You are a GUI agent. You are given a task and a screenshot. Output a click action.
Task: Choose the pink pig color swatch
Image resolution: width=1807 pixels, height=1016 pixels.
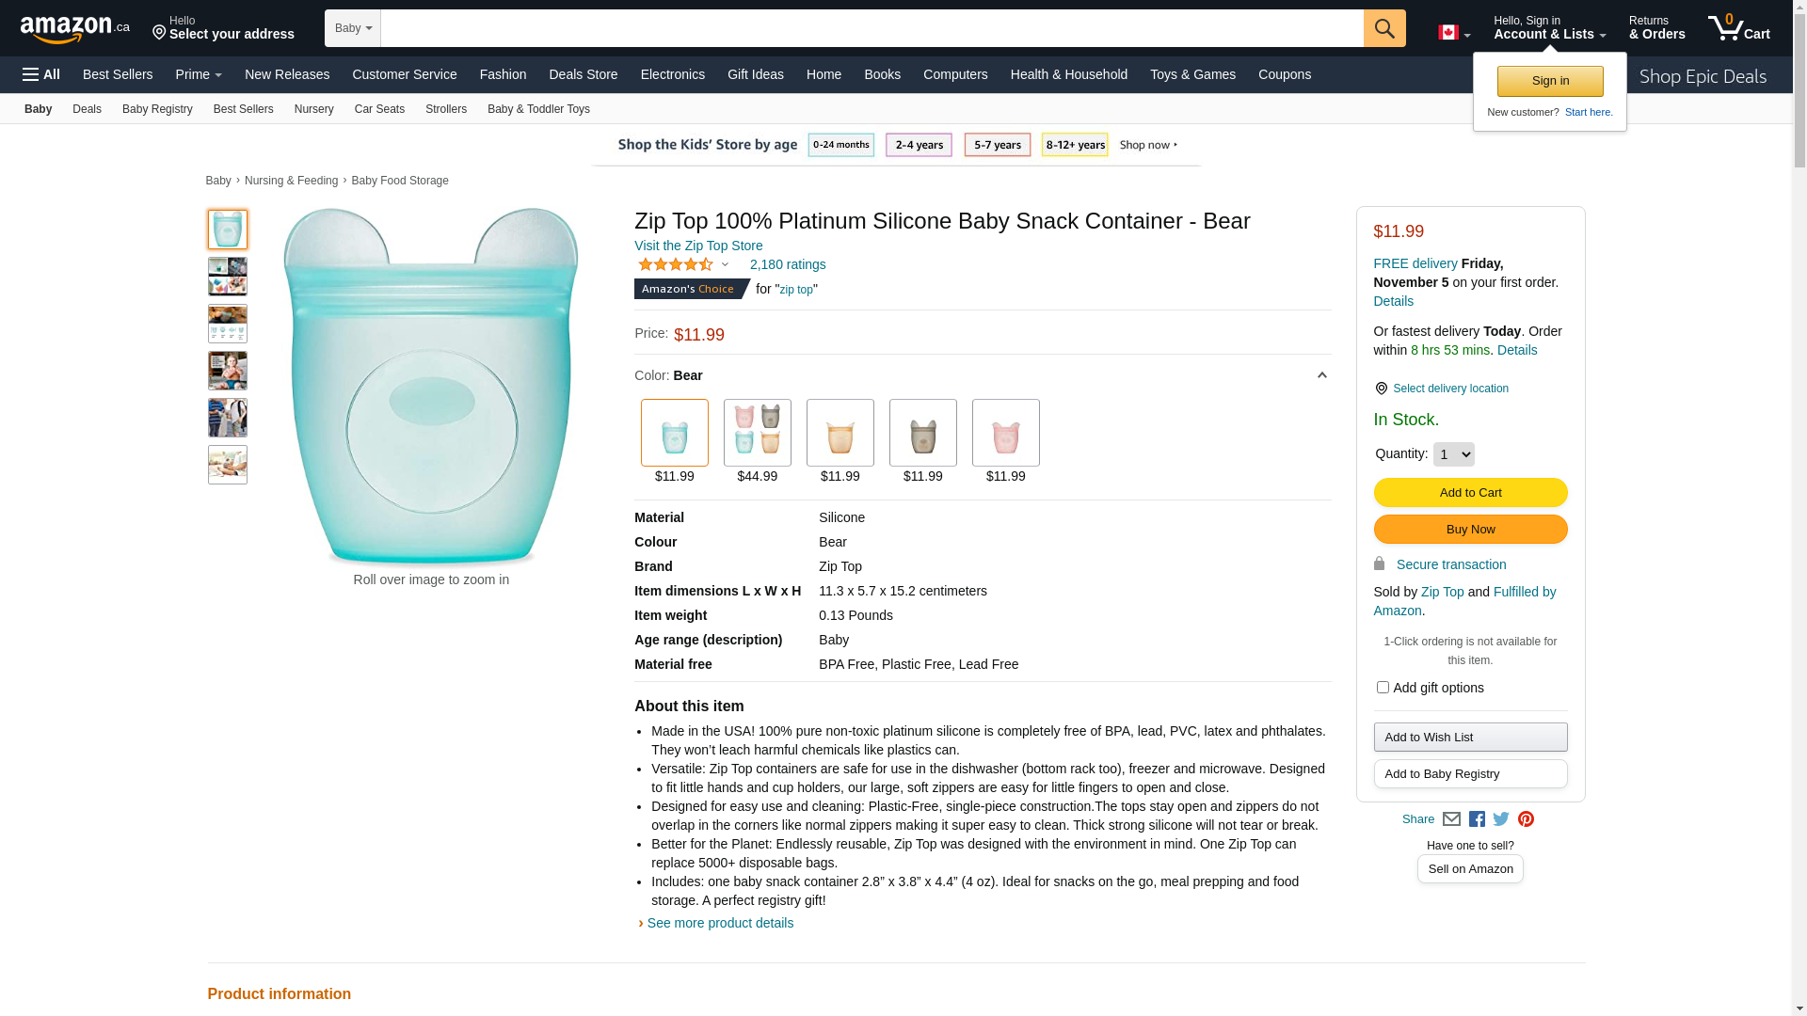1005,433
